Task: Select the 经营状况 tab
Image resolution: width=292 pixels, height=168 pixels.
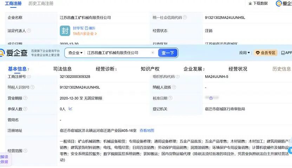Action: pyautogui.click(x=238, y=69)
